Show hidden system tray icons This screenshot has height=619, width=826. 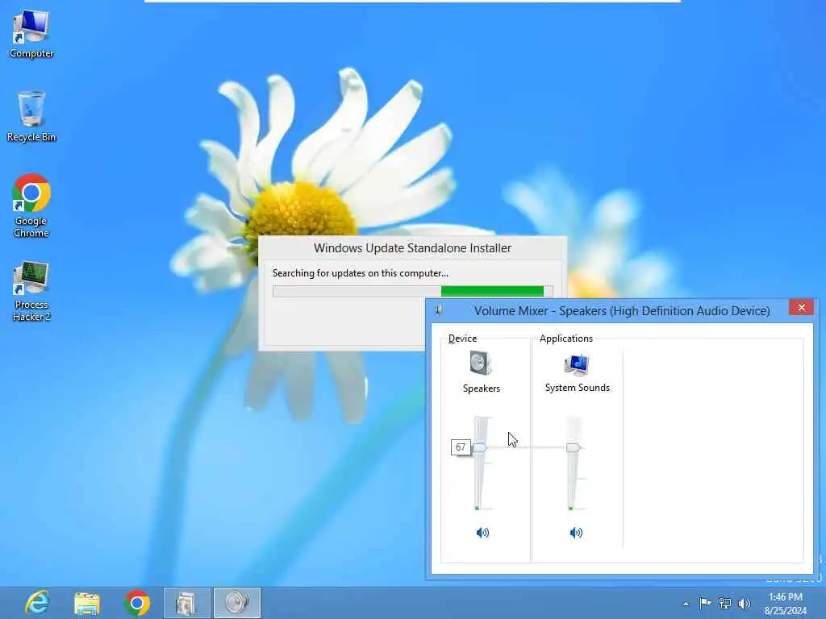point(686,604)
